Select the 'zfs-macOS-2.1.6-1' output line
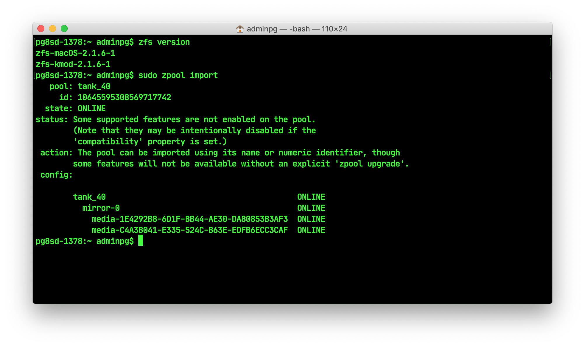Image resolution: width=585 pixels, height=347 pixels. click(x=75, y=53)
